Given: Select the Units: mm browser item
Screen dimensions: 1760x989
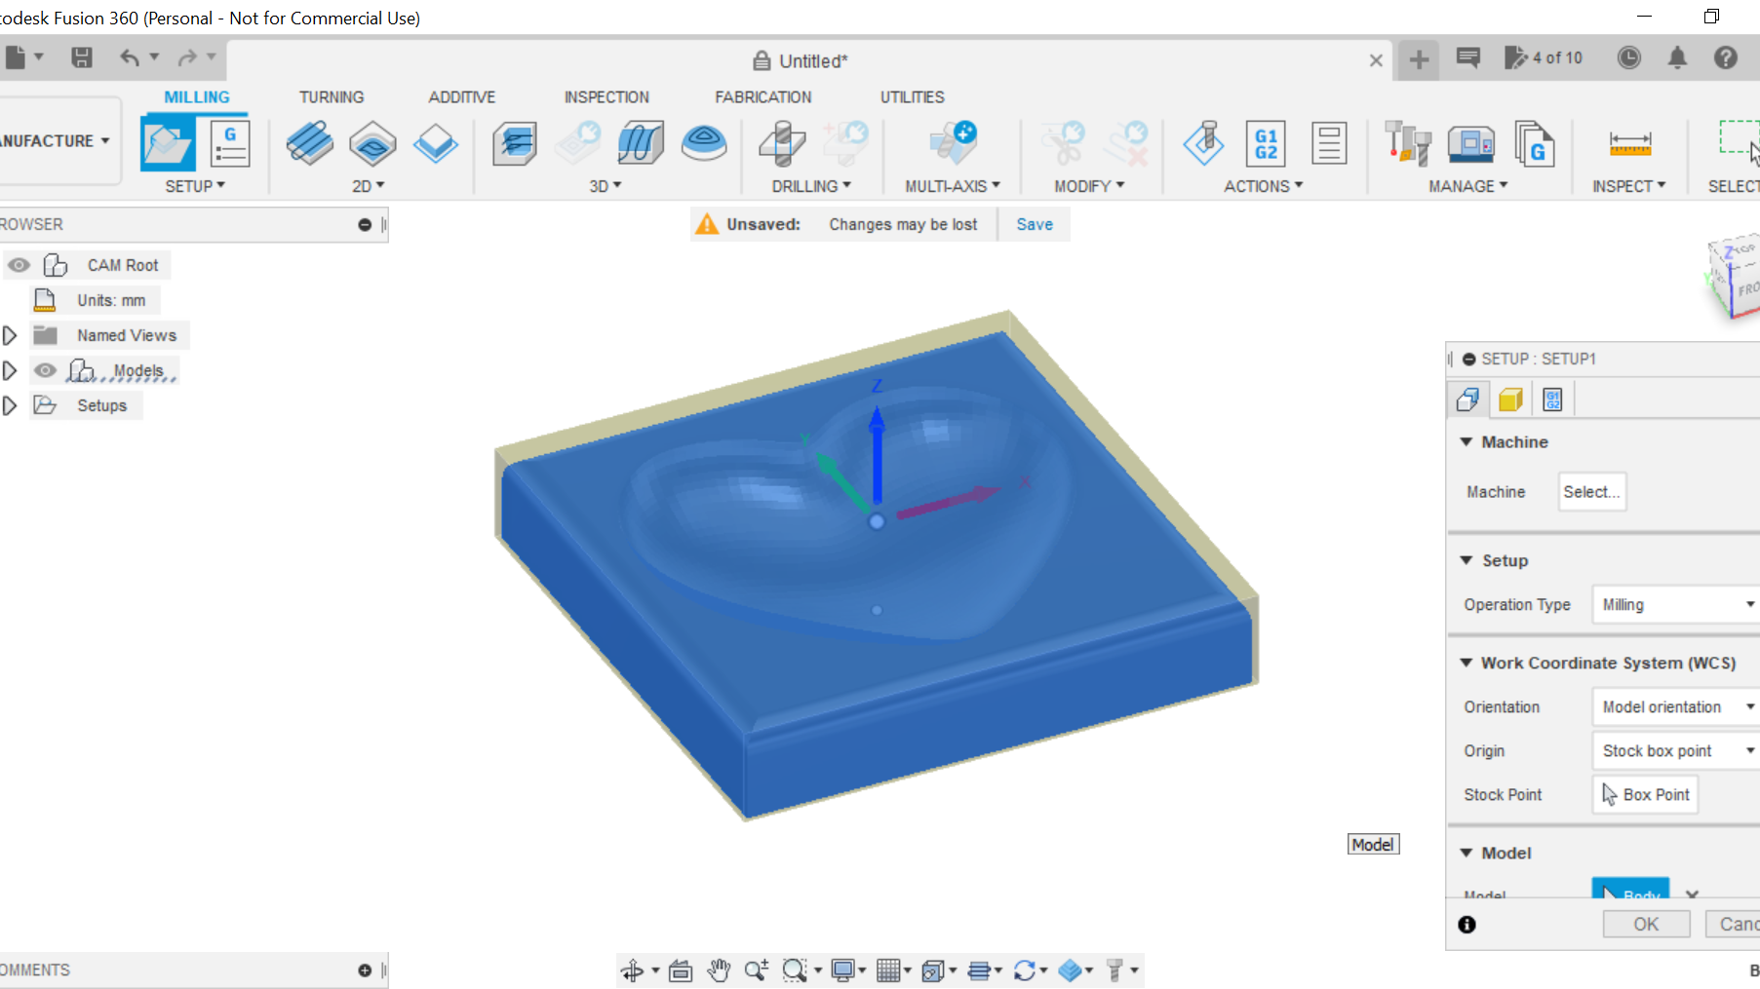Looking at the screenshot, I should click(x=111, y=300).
